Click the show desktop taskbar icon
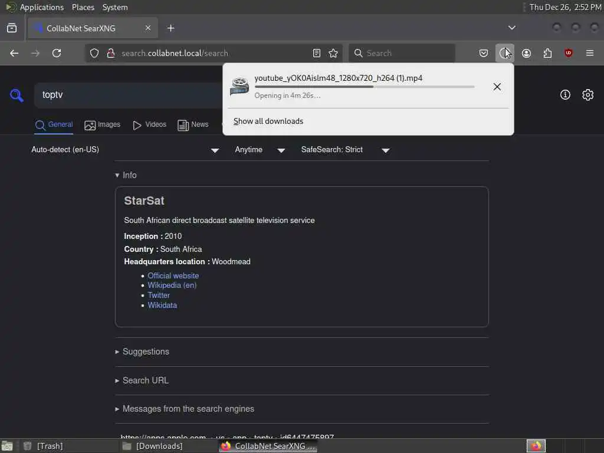 click(7, 446)
